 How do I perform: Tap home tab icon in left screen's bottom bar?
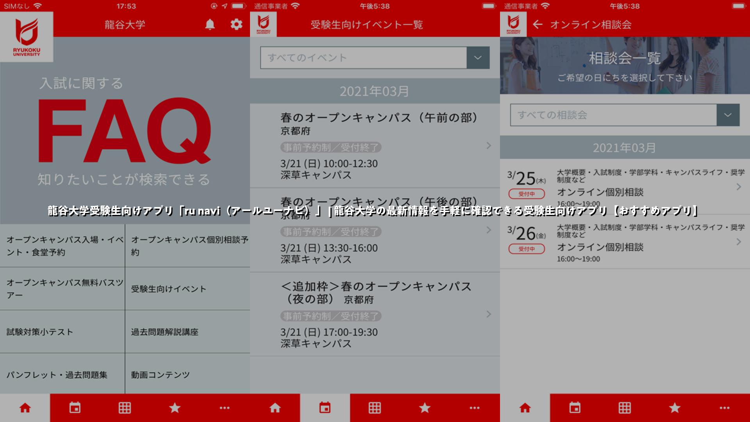(25, 408)
